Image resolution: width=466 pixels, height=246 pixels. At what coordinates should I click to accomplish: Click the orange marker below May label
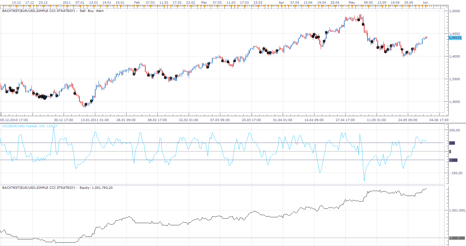352,6
